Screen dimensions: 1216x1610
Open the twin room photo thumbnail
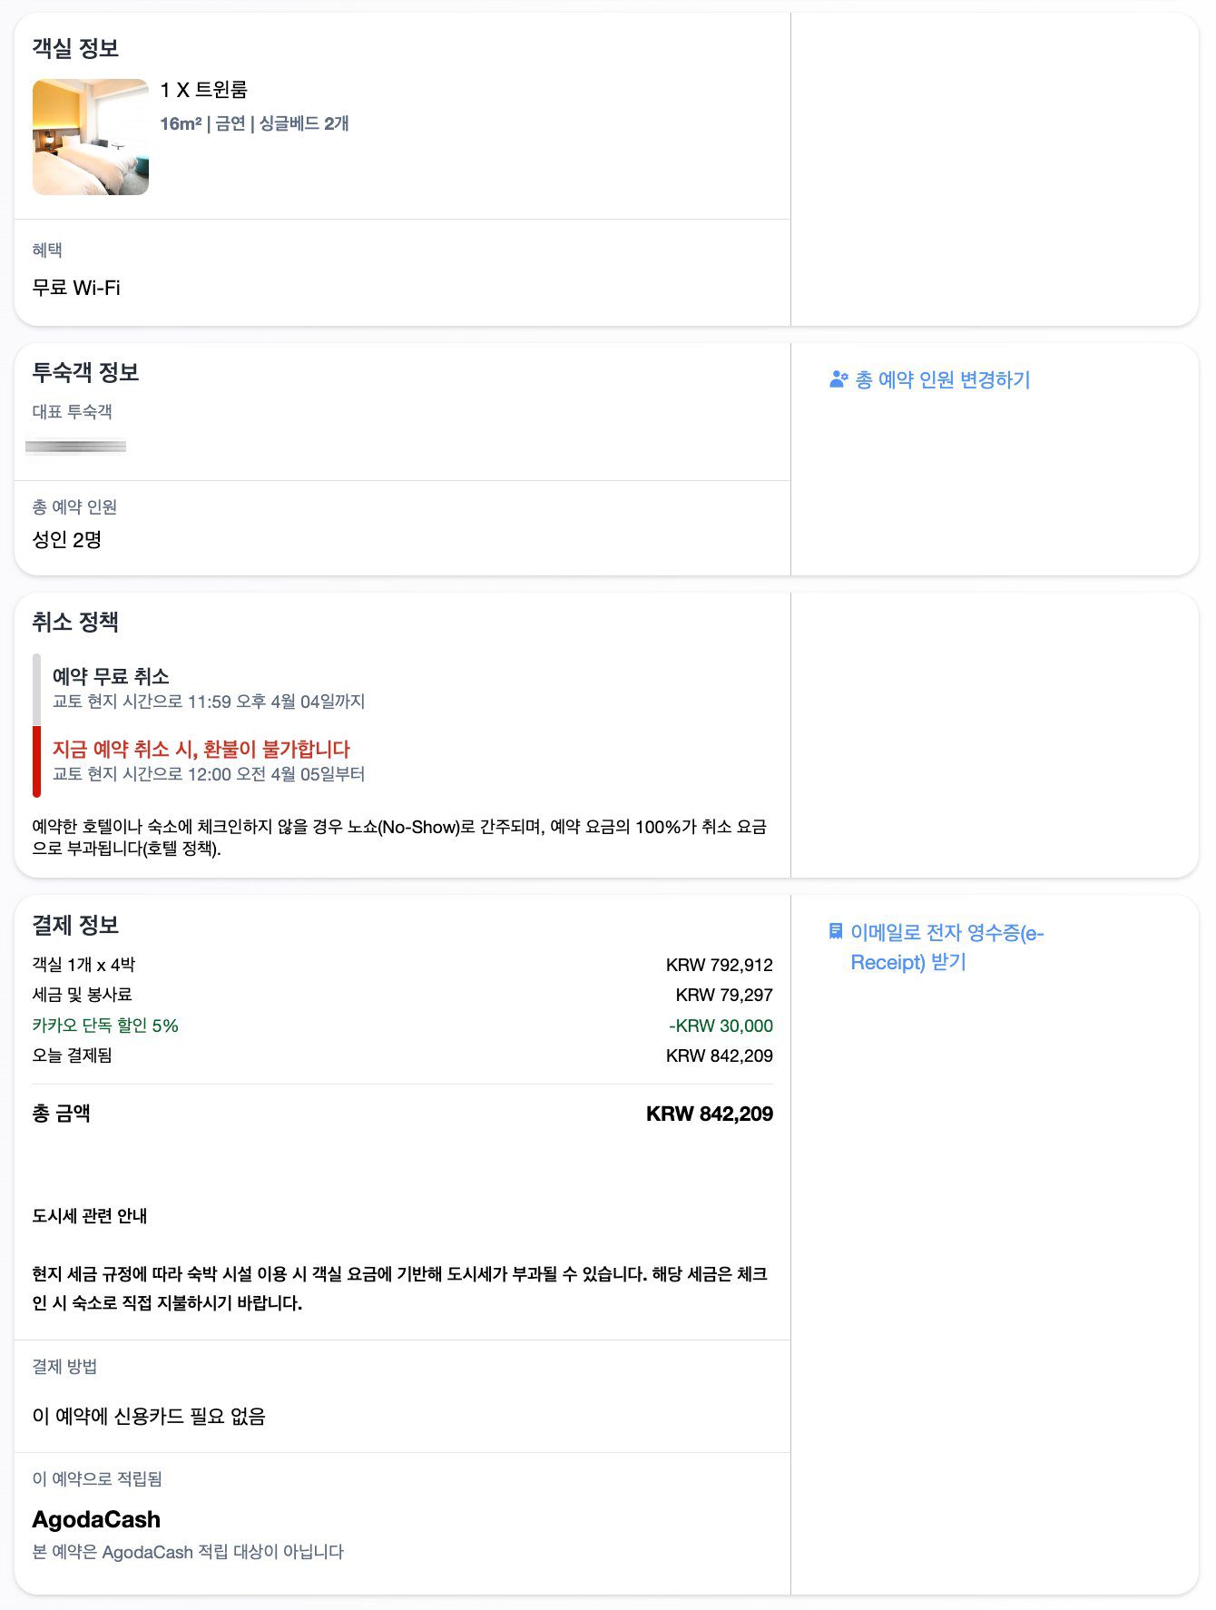91,137
